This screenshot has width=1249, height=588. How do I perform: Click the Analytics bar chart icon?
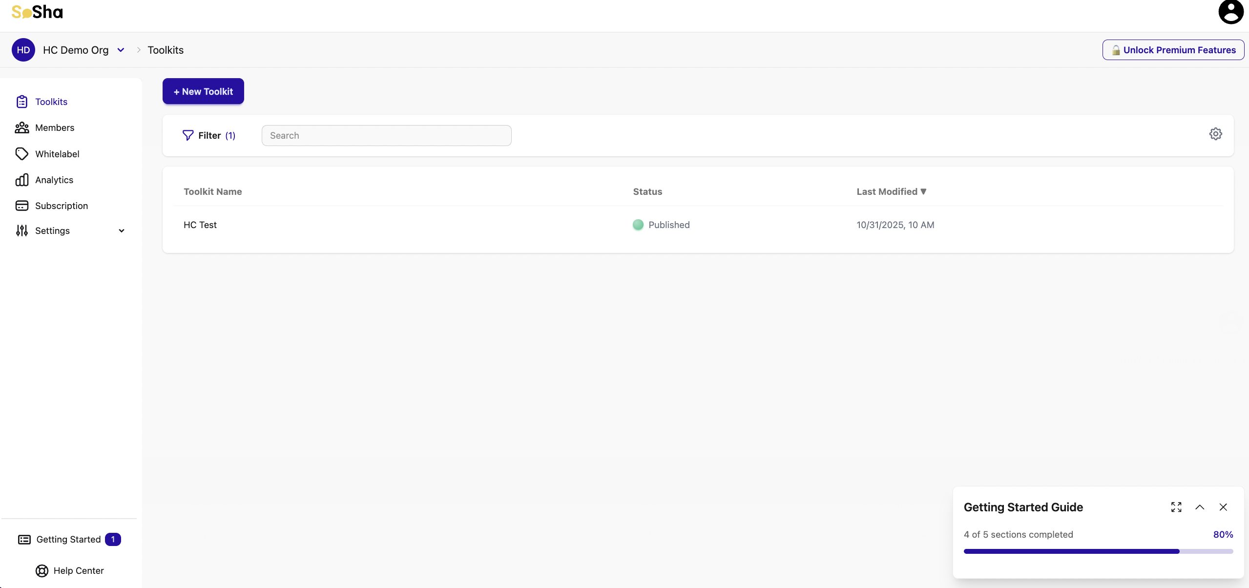coord(22,180)
